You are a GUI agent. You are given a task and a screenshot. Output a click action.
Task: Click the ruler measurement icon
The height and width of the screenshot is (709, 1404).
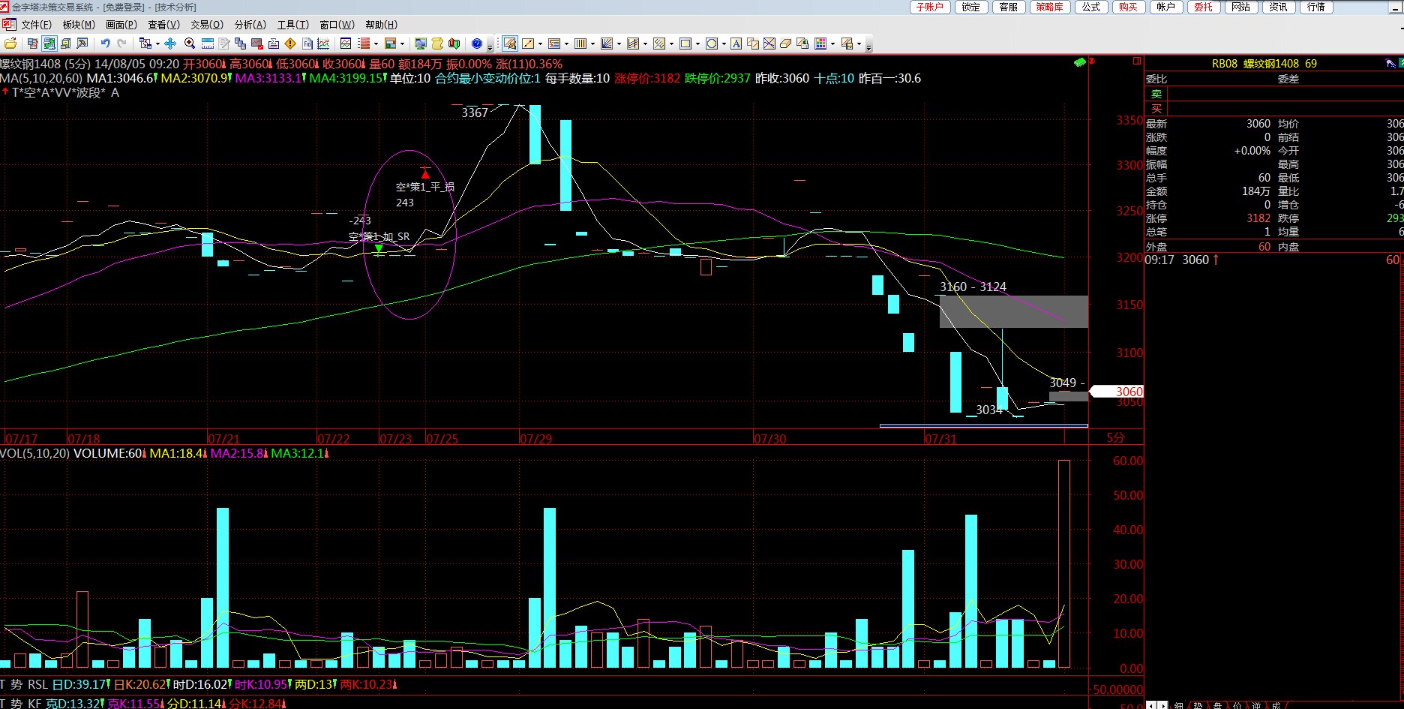point(208,44)
